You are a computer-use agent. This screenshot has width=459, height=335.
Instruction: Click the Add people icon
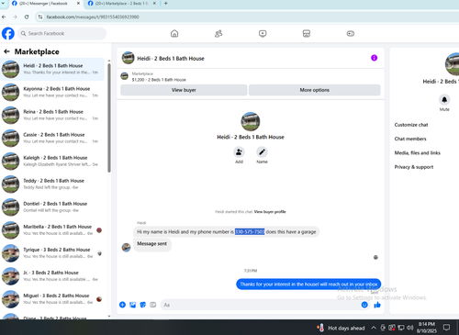pos(239,151)
